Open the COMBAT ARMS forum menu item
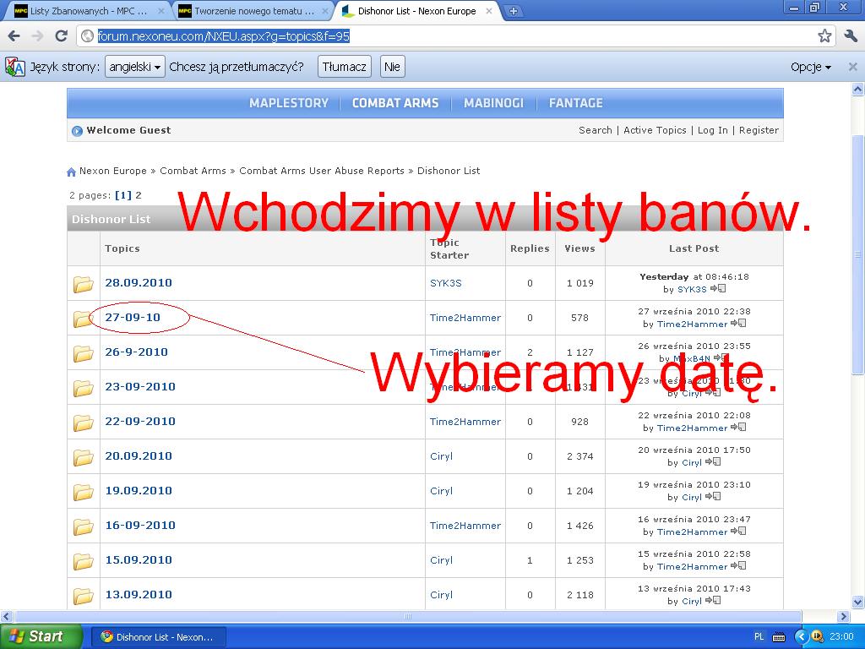This screenshot has width=865, height=649. point(395,103)
